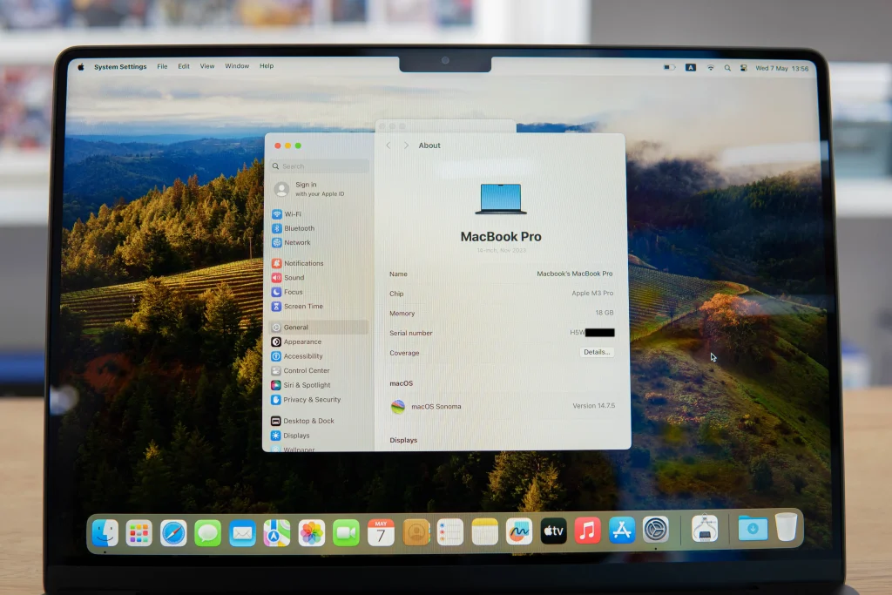Launch Safari from the Dock
The height and width of the screenshot is (595, 892).
click(x=173, y=532)
